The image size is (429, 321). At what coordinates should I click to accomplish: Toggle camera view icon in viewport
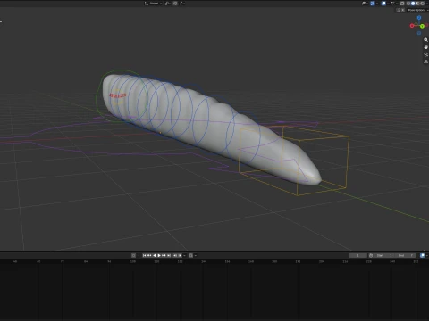(x=425, y=54)
